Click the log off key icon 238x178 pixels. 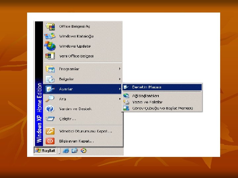(50, 131)
